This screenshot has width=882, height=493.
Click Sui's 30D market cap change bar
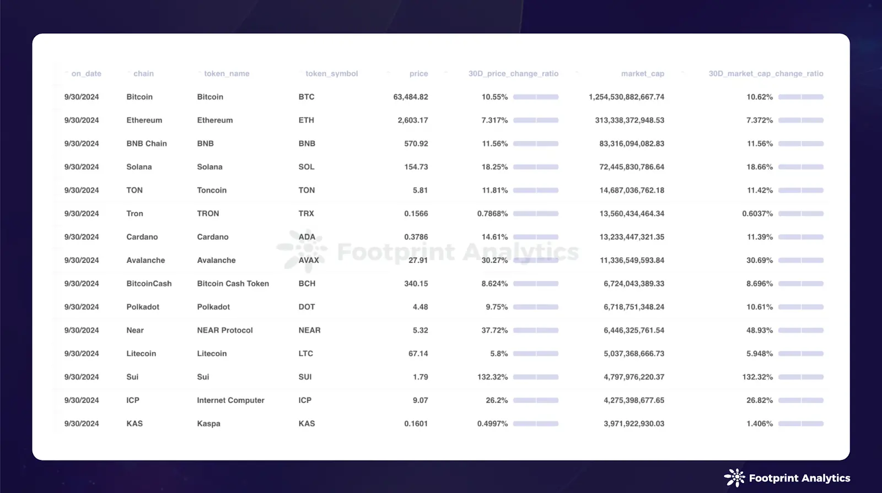(x=800, y=377)
